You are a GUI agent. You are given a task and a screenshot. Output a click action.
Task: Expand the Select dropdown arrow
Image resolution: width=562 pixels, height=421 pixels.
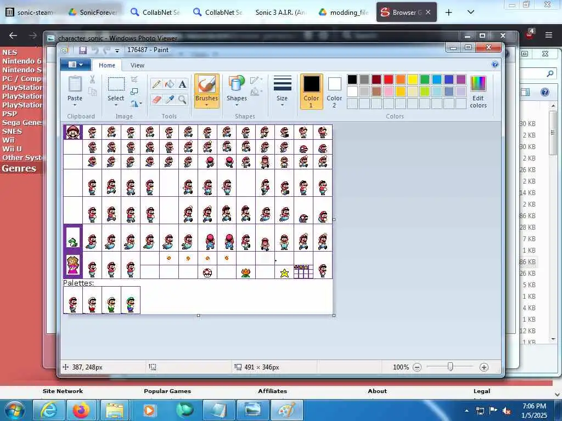click(x=116, y=105)
